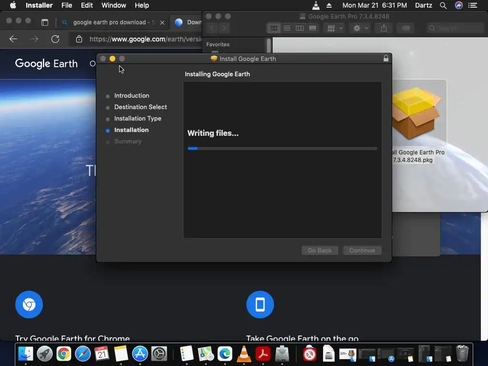Open Safari from the dock

click(83, 354)
